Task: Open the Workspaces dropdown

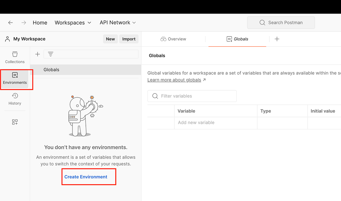Action: click(x=73, y=22)
